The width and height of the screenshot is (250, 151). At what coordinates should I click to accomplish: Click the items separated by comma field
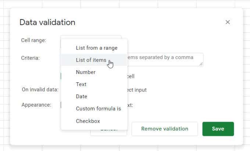tap(165, 59)
